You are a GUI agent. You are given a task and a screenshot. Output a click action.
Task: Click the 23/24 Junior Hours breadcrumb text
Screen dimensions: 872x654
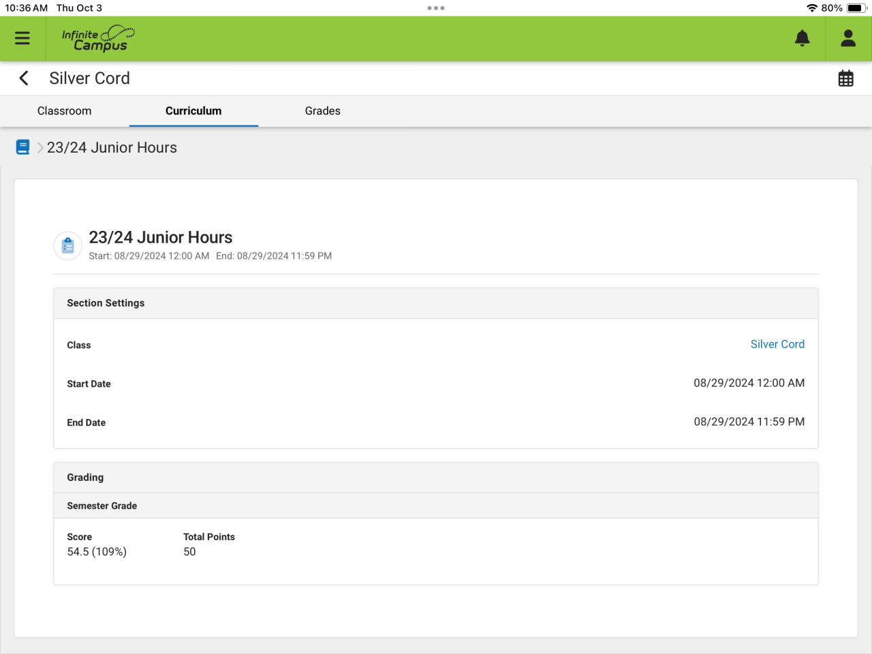coord(112,148)
